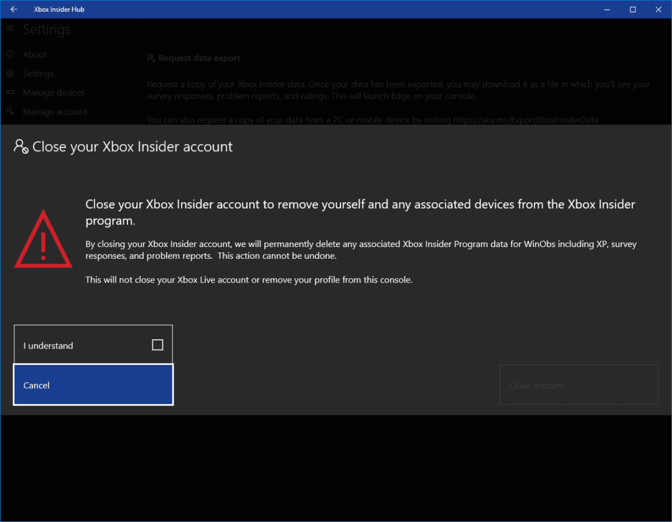Click the Manage devices console icon

[11, 92]
